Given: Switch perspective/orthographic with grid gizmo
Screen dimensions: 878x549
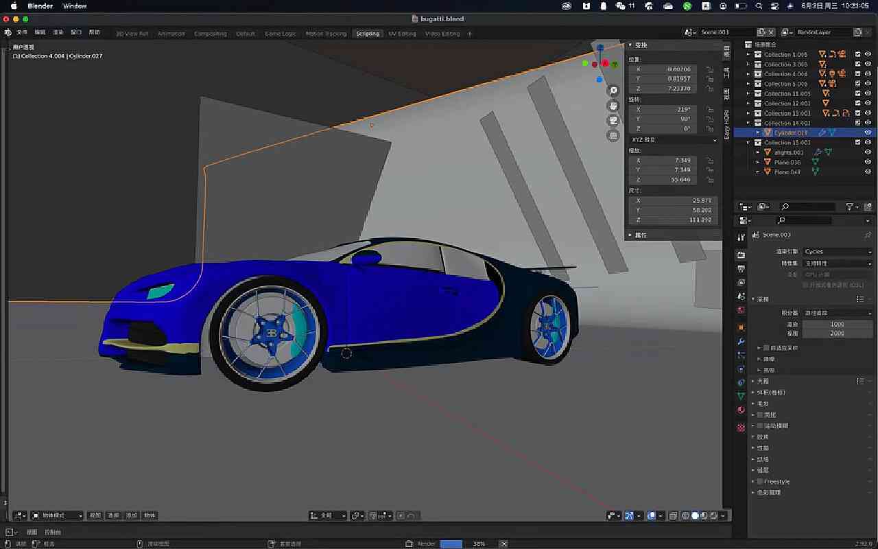Looking at the screenshot, I should point(613,136).
